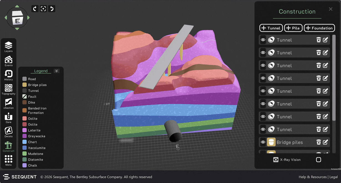Select the Construct tool

(x=9, y=146)
